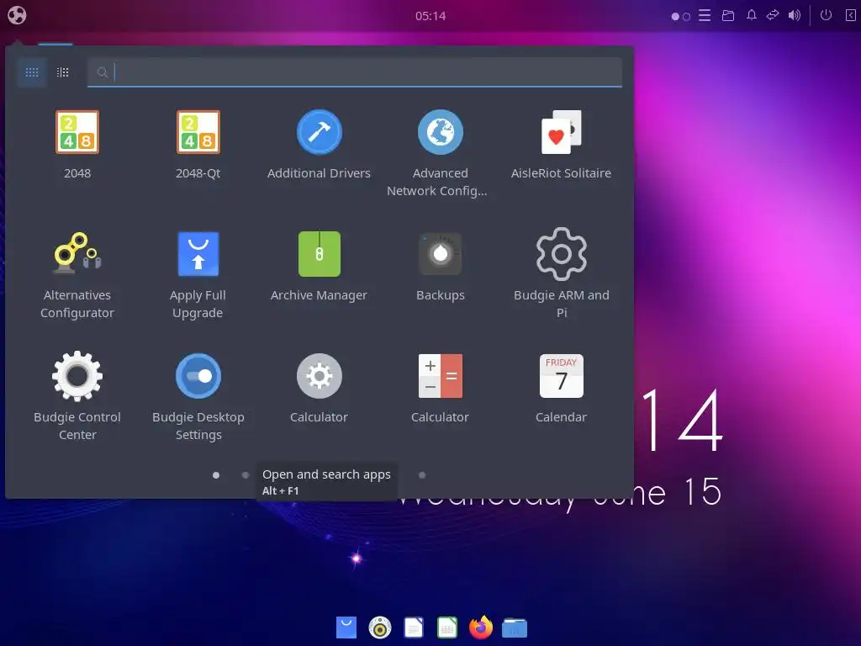Viewport: 861px width, 646px height.
Task: Click the Budgie menu button in the panel
Action: point(17,15)
